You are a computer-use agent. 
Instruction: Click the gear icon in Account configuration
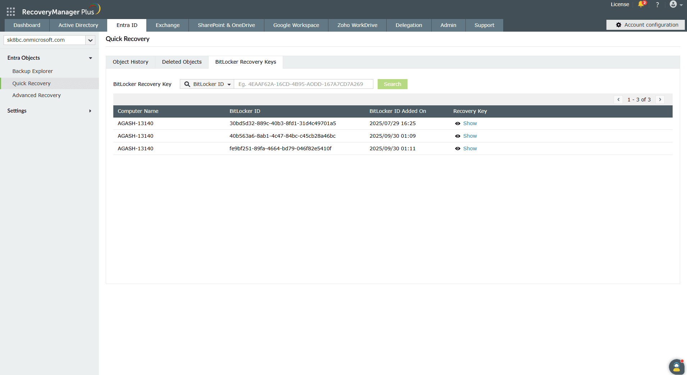pyautogui.click(x=619, y=25)
